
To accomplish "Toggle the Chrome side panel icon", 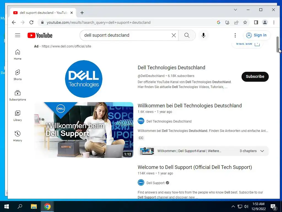I will point(256,22).
